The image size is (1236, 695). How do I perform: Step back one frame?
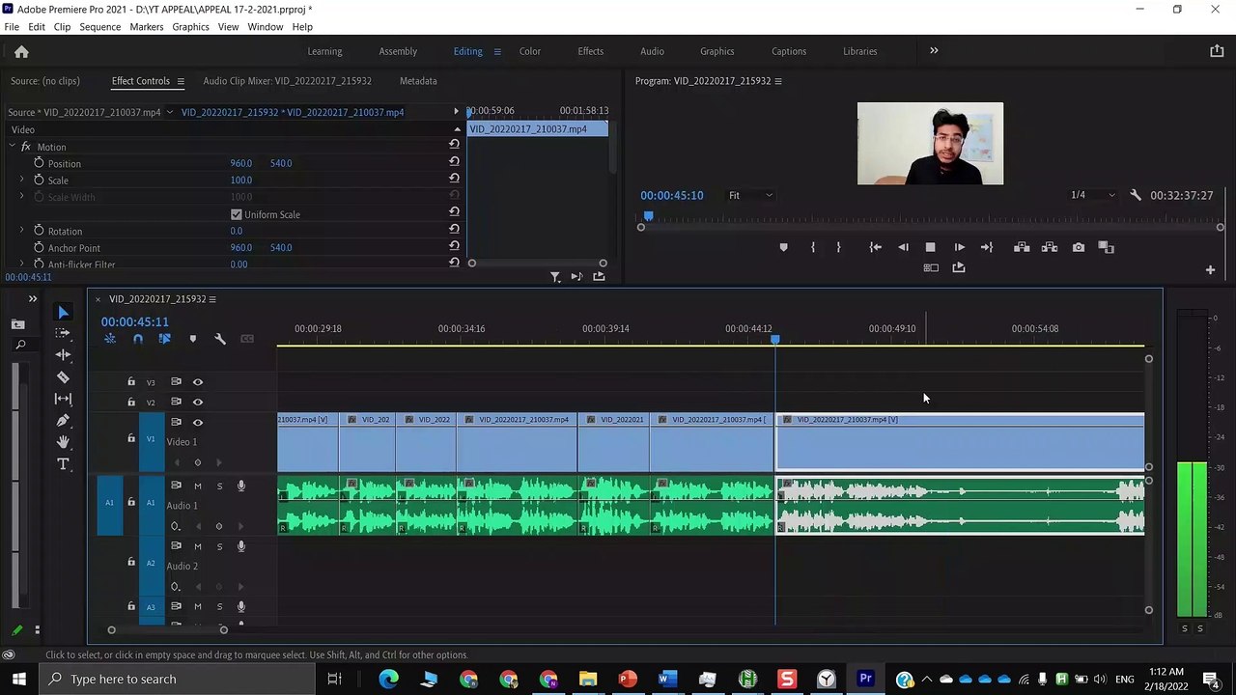click(903, 247)
